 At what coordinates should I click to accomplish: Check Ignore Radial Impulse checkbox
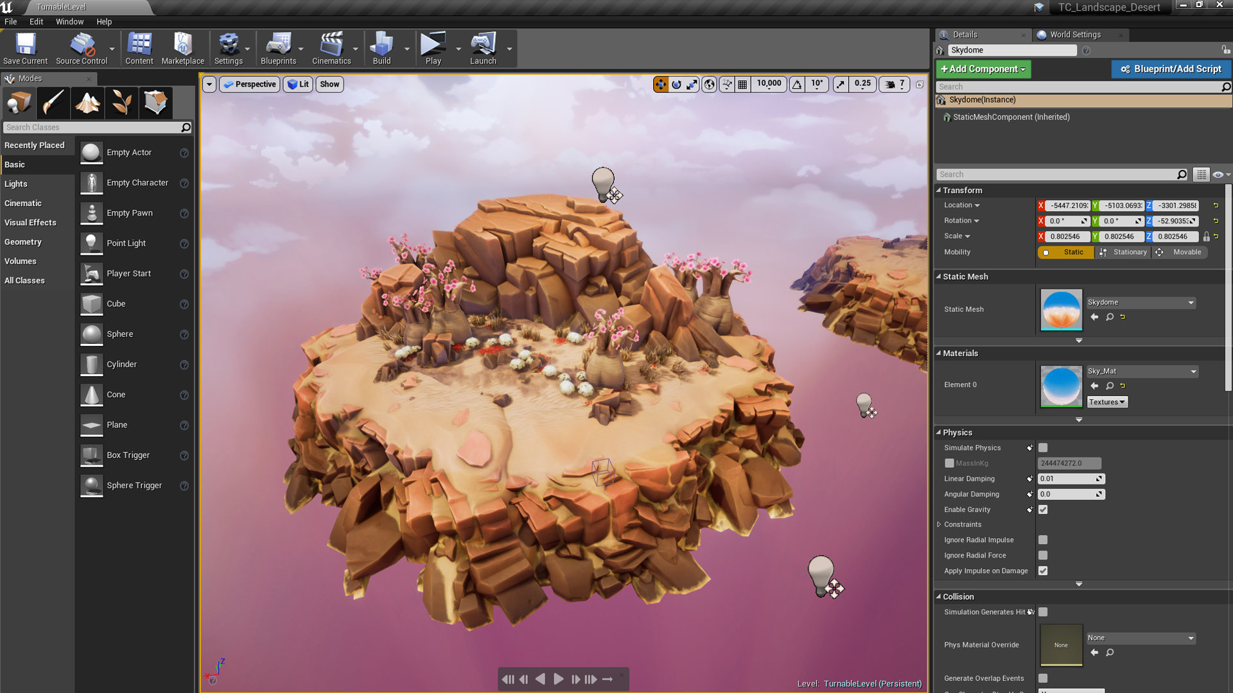pos(1043,540)
